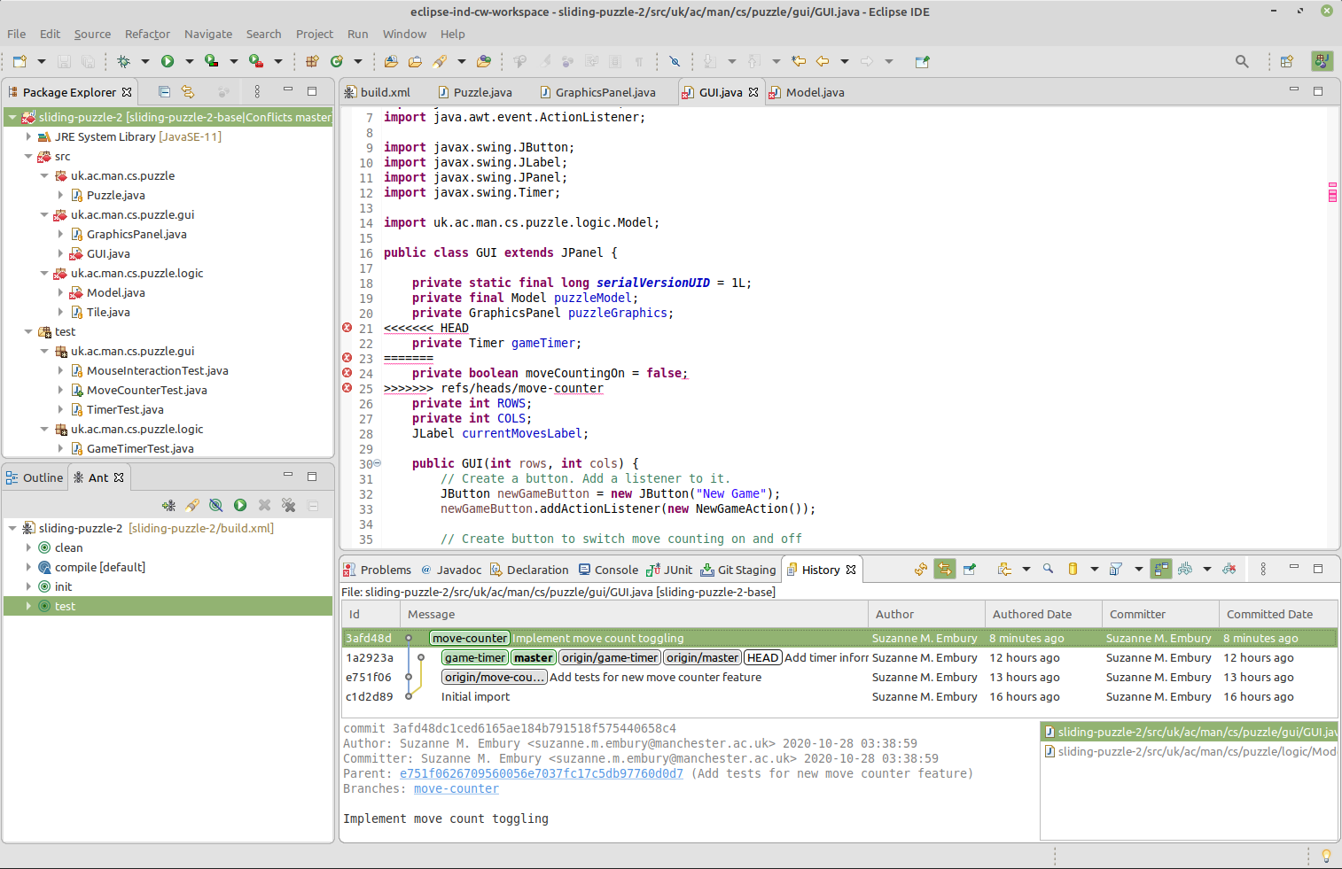Viewport: 1342px width, 869px height.
Task: Click the Last Edit Location arrow icon
Action: 799,61
